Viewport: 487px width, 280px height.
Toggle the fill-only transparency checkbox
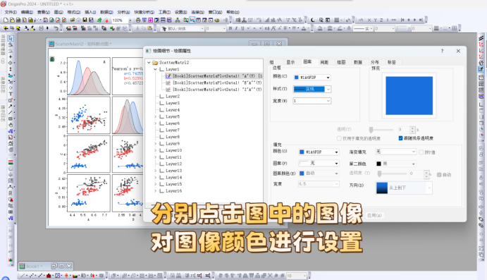point(339,138)
